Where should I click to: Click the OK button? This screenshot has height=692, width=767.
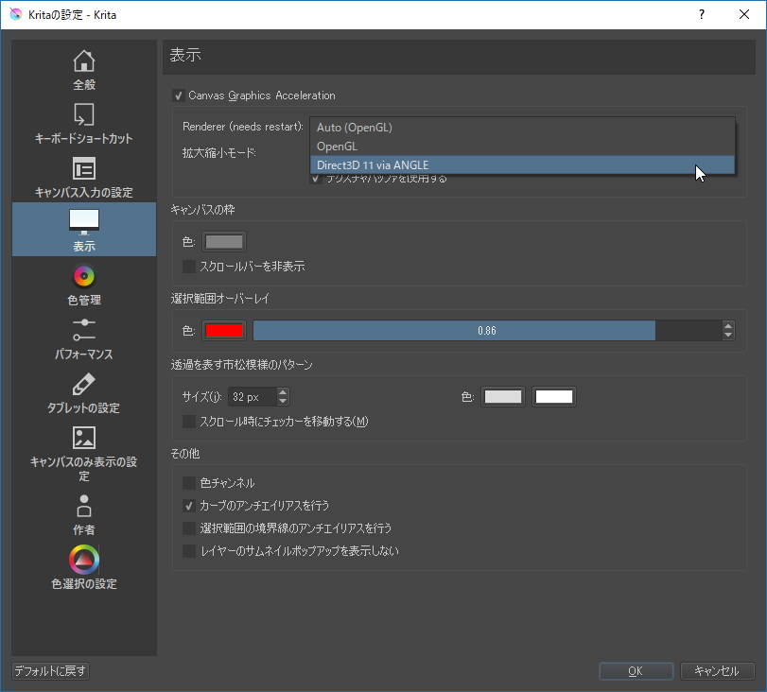(x=636, y=671)
